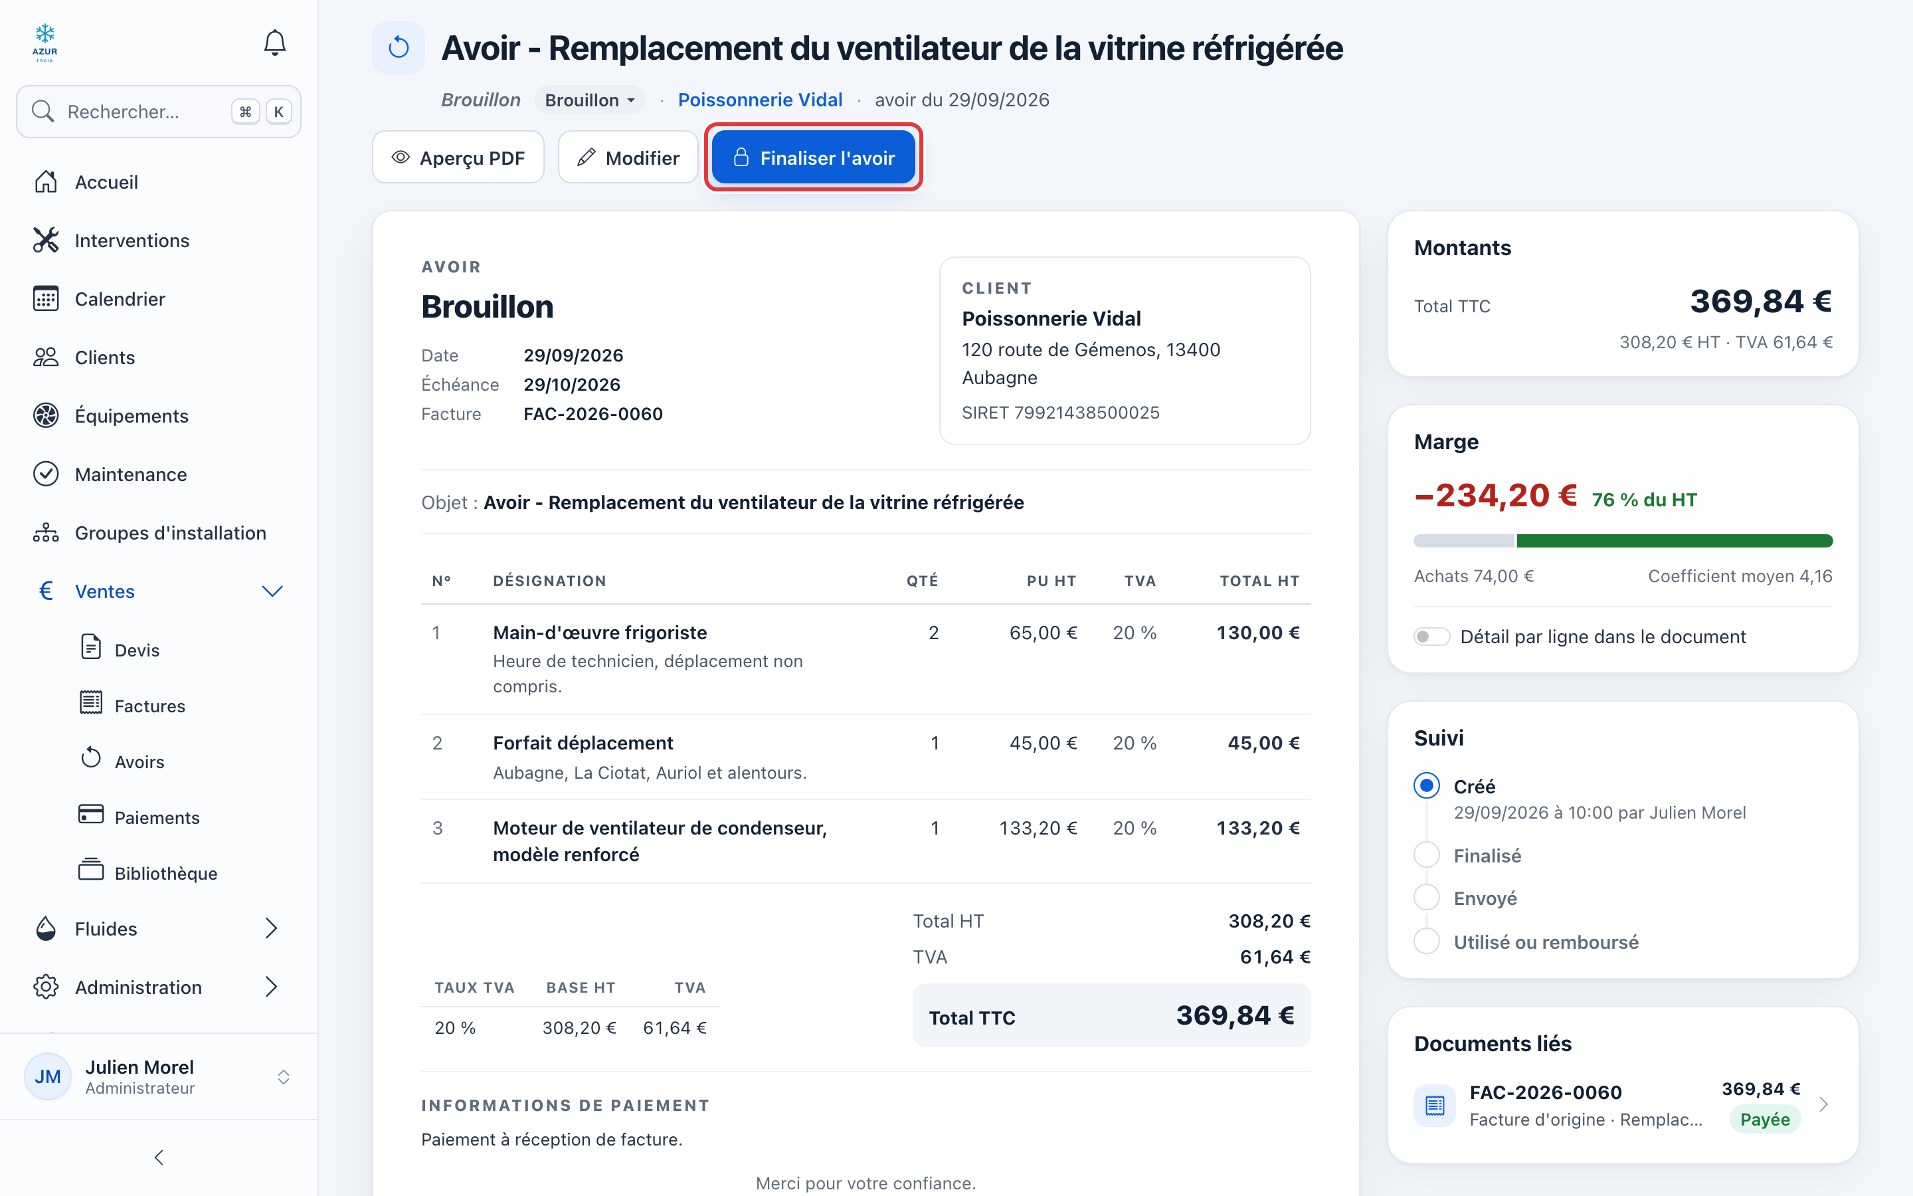Select the Envoyé tracking step
This screenshot has width=1913, height=1196.
click(x=1427, y=898)
